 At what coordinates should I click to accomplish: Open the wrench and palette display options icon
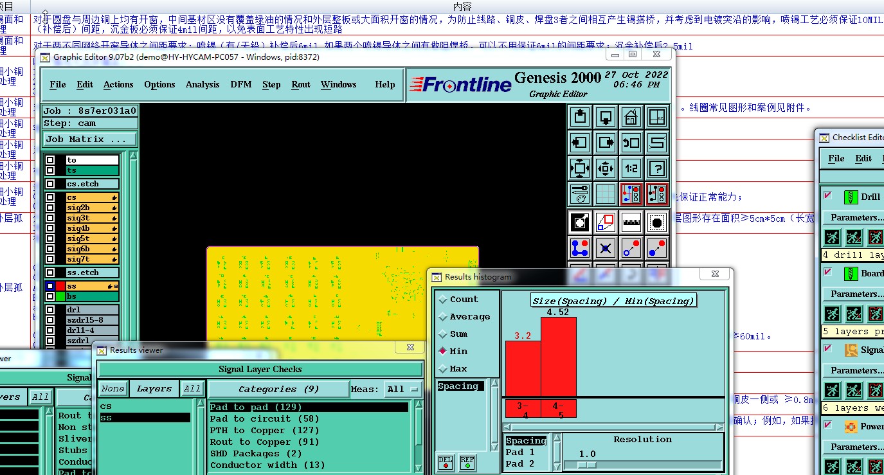click(x=579, y=194)
